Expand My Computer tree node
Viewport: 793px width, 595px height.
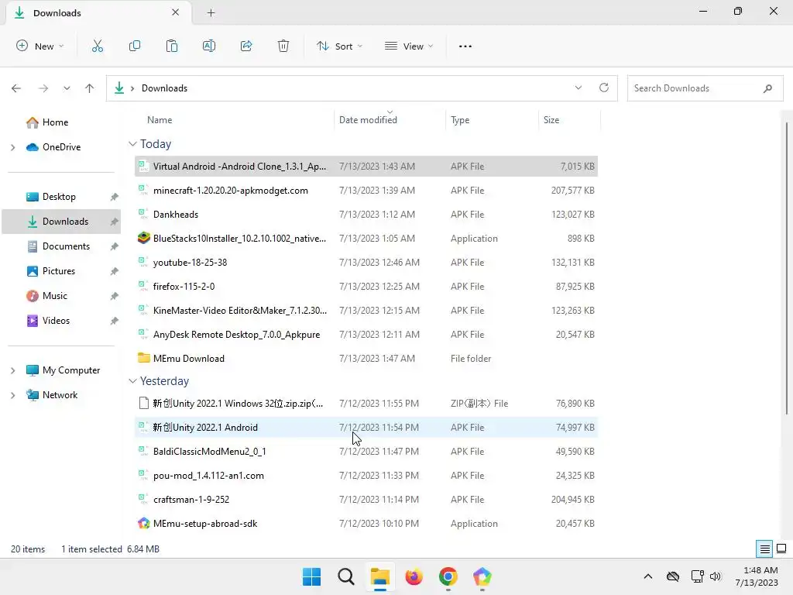pos(13,370)
